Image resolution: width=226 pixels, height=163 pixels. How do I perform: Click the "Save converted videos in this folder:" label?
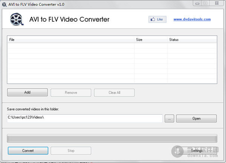click(33, 109)
